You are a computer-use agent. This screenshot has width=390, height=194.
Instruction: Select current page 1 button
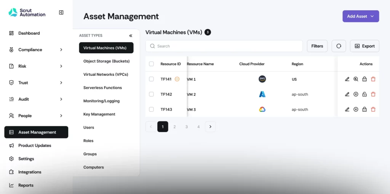coord(163,127)
